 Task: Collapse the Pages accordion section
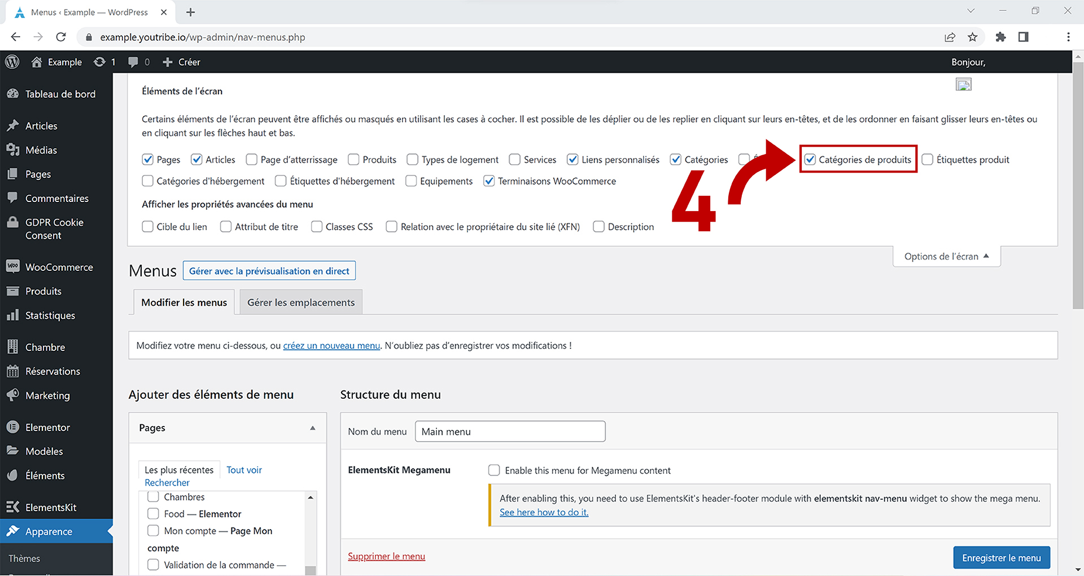(312, 428)
